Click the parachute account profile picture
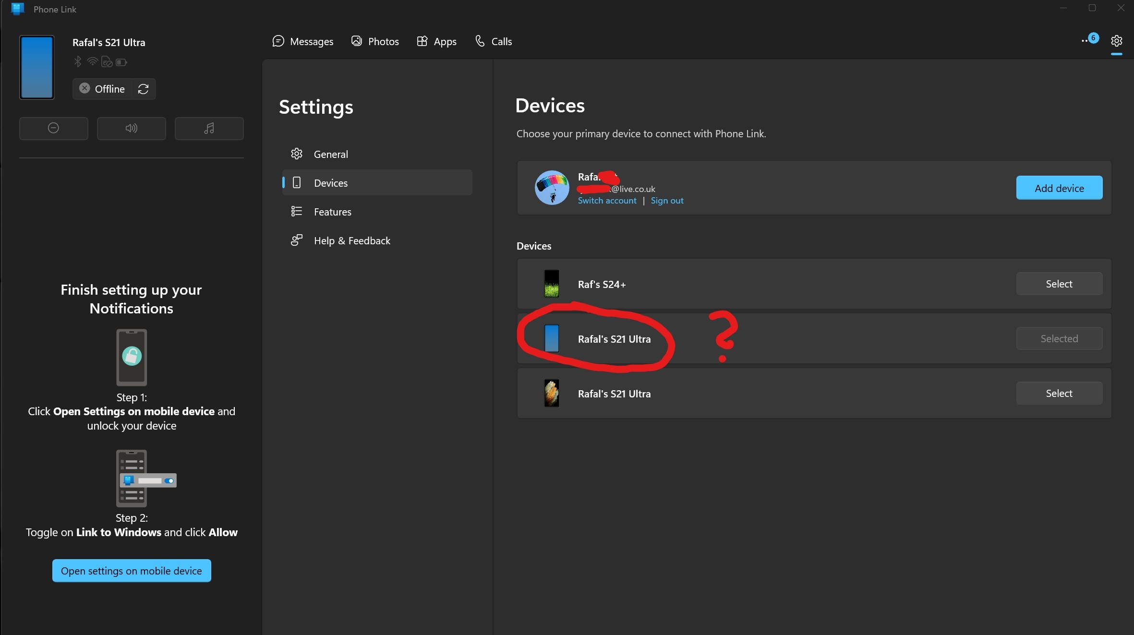Viewport: 1134px width, 635px height. click(552, 188)
